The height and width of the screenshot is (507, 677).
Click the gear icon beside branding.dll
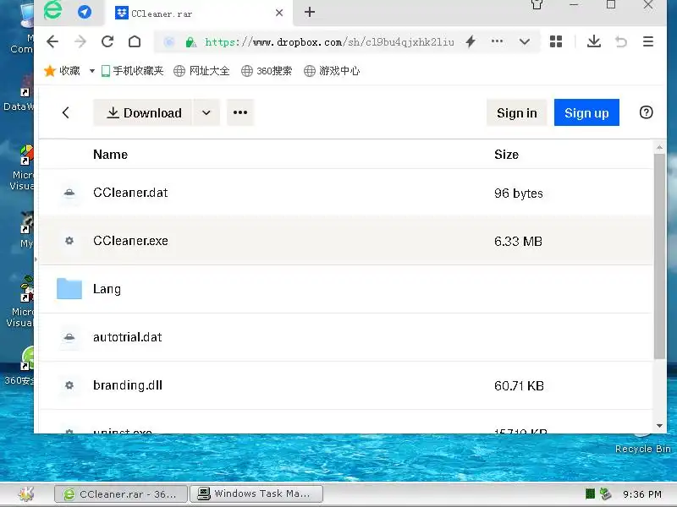point(69,385)
